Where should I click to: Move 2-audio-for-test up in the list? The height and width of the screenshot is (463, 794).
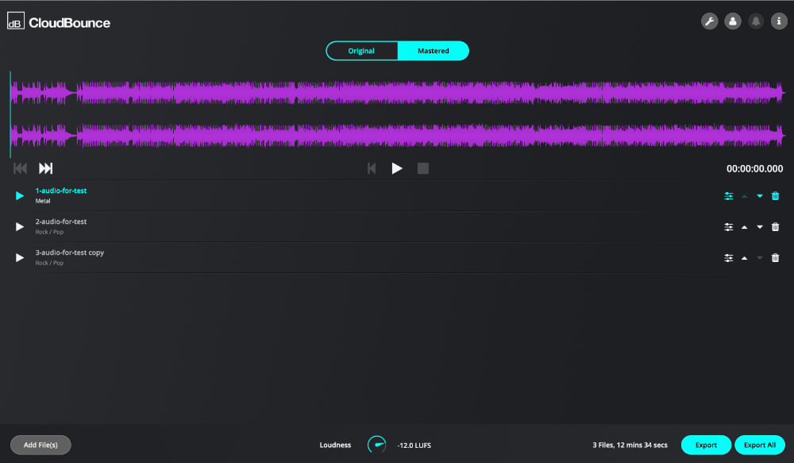[745, 227]
